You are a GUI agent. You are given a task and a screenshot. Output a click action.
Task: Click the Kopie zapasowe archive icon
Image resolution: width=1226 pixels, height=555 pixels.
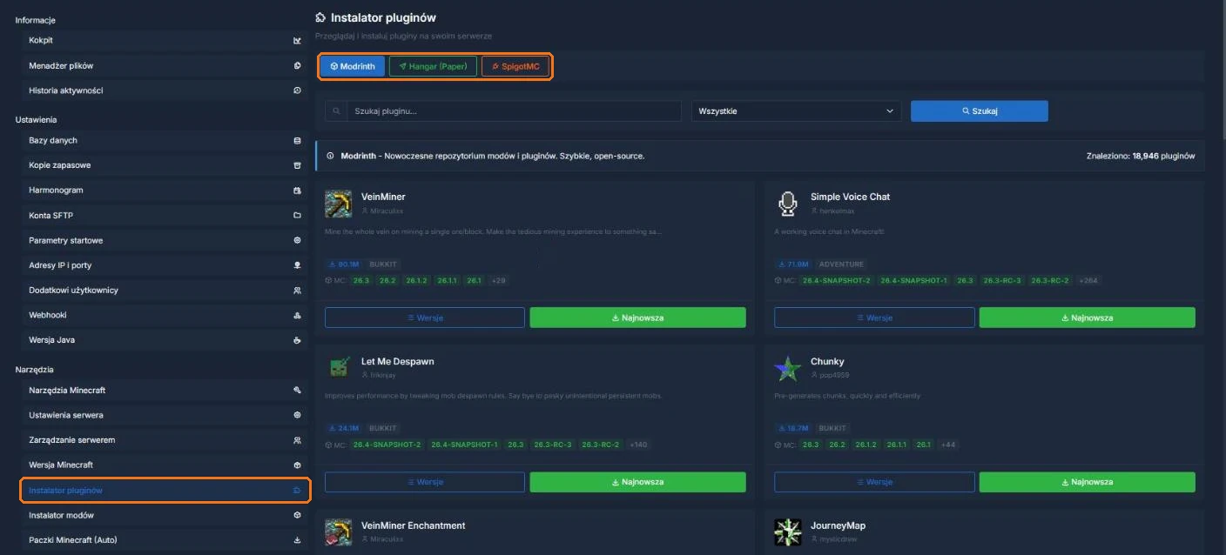pos(297,165)
